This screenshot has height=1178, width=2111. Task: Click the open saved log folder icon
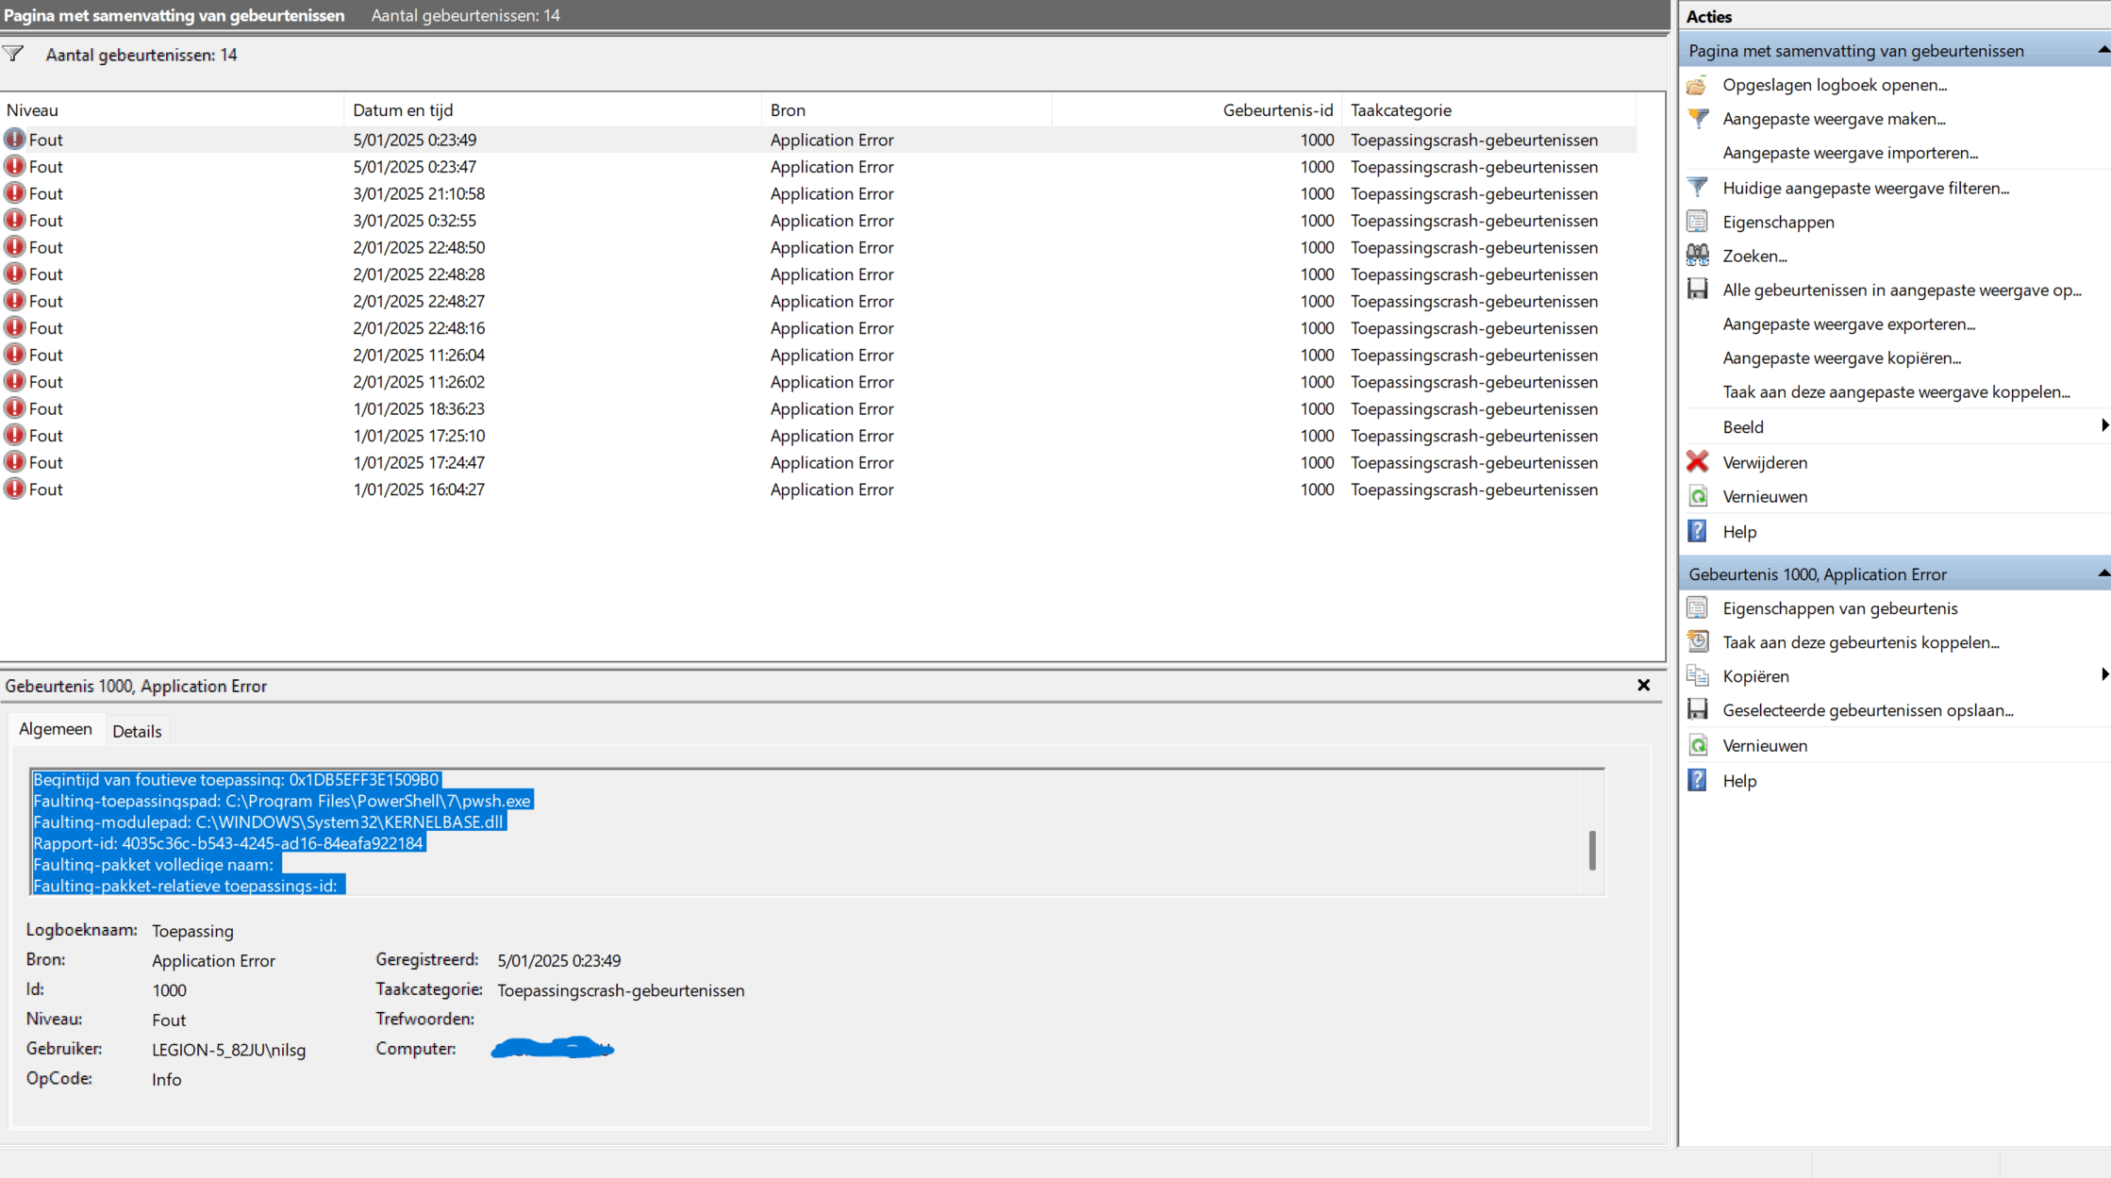[1697, 85]
